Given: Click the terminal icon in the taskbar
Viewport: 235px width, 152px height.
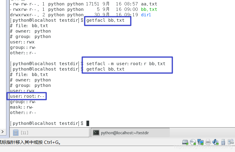Looking at the screenshot, I should coord(96,132).
